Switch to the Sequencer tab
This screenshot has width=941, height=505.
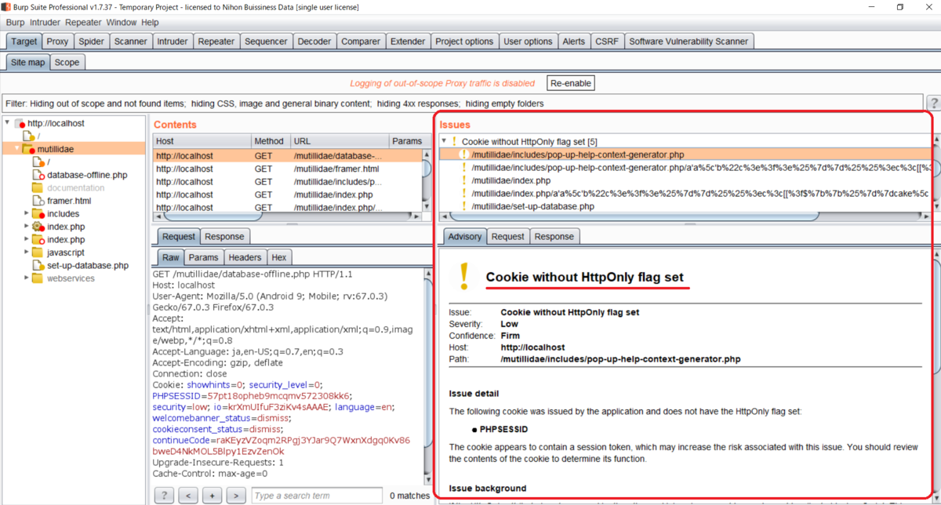267,42
